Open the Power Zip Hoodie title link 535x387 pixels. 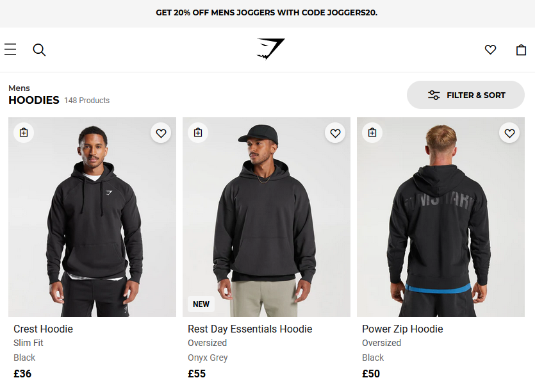[402, 329]
